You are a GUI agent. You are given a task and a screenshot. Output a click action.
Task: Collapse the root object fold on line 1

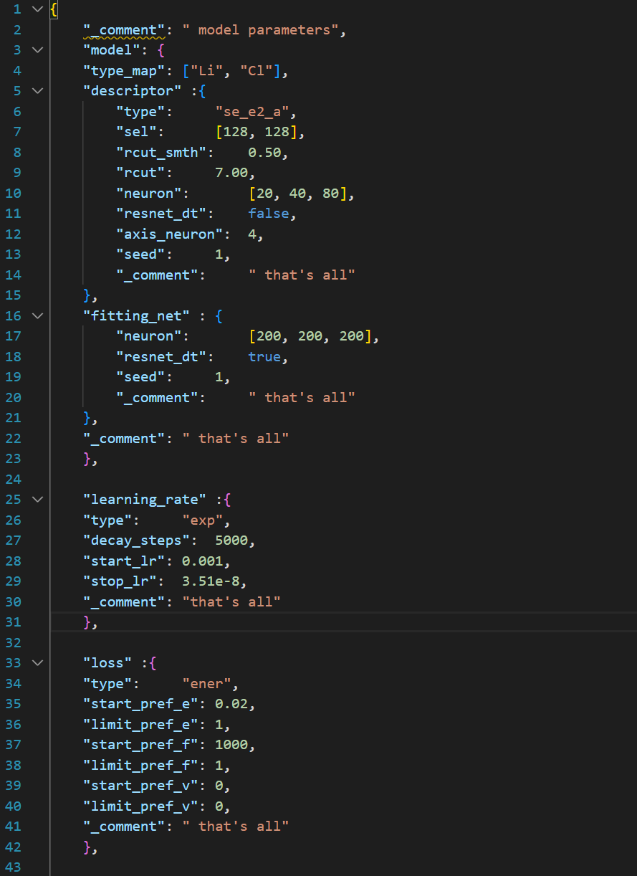click(x=37, y=9)
